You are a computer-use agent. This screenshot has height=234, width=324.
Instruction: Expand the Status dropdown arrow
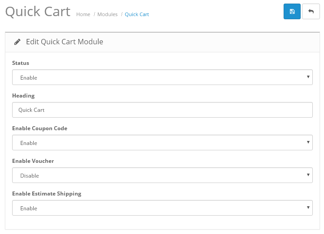[308, 77]
